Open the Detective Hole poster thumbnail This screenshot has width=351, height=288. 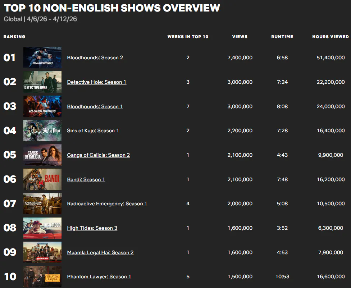tap(42, 82)
